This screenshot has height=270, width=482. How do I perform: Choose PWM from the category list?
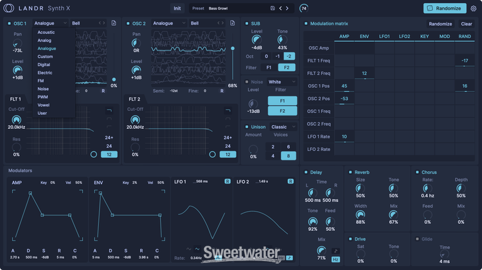(x=42, y=97)
